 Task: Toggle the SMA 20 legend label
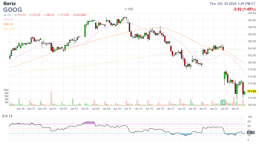pyautogui.click(x=8, y=19)
